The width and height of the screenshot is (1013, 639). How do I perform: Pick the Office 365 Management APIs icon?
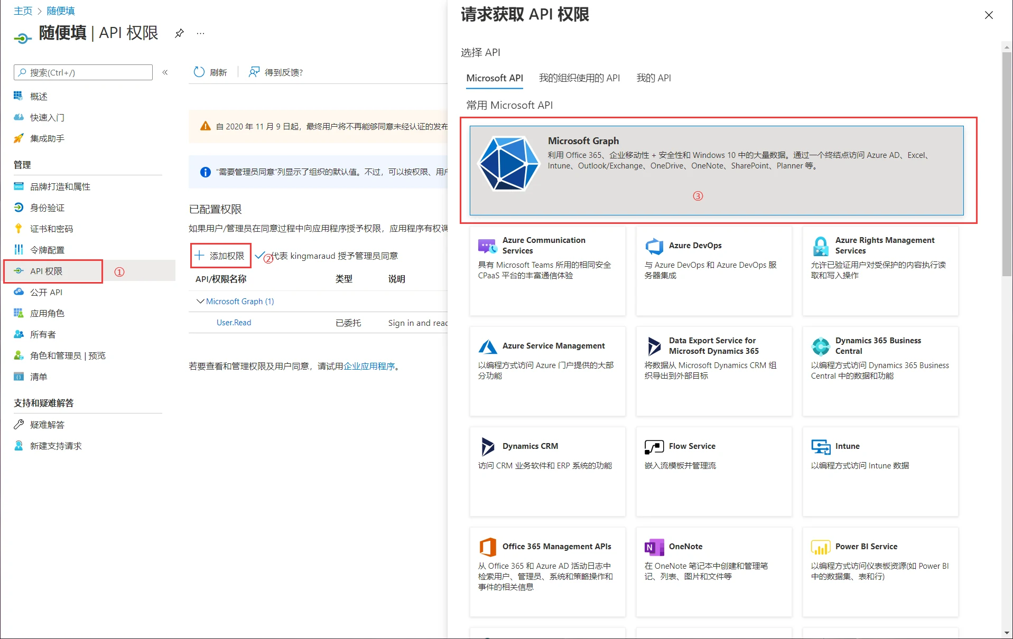coord(487,547)
